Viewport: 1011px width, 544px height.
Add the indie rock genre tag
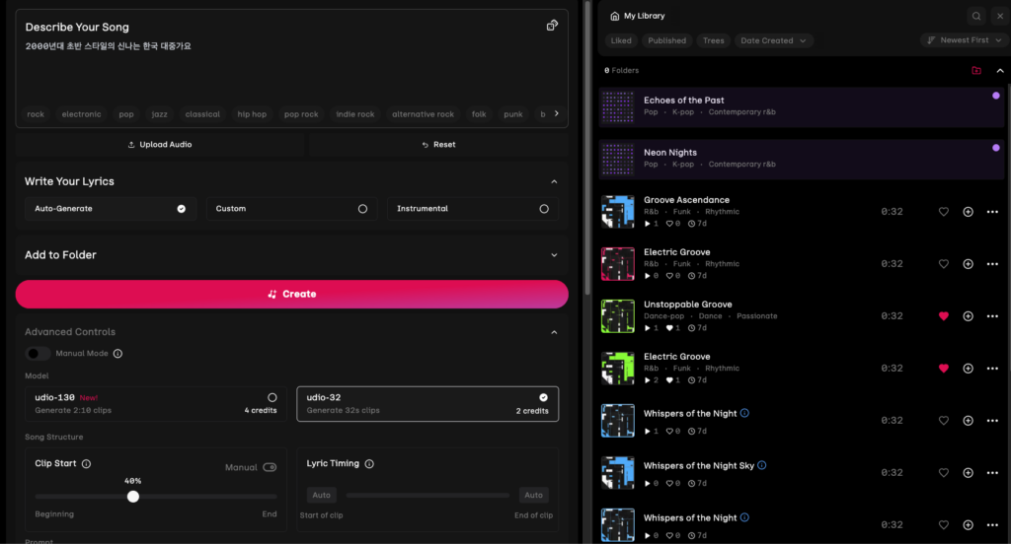pos(355,114)
